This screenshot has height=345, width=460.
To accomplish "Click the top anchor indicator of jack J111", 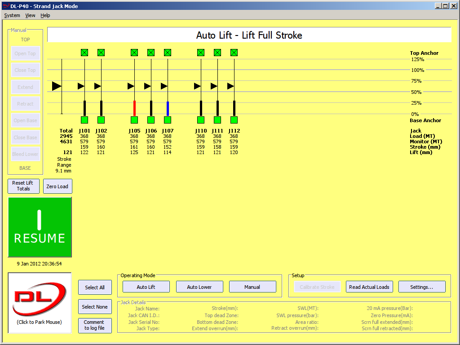I will pyautogui.click(x=217, y=53).
